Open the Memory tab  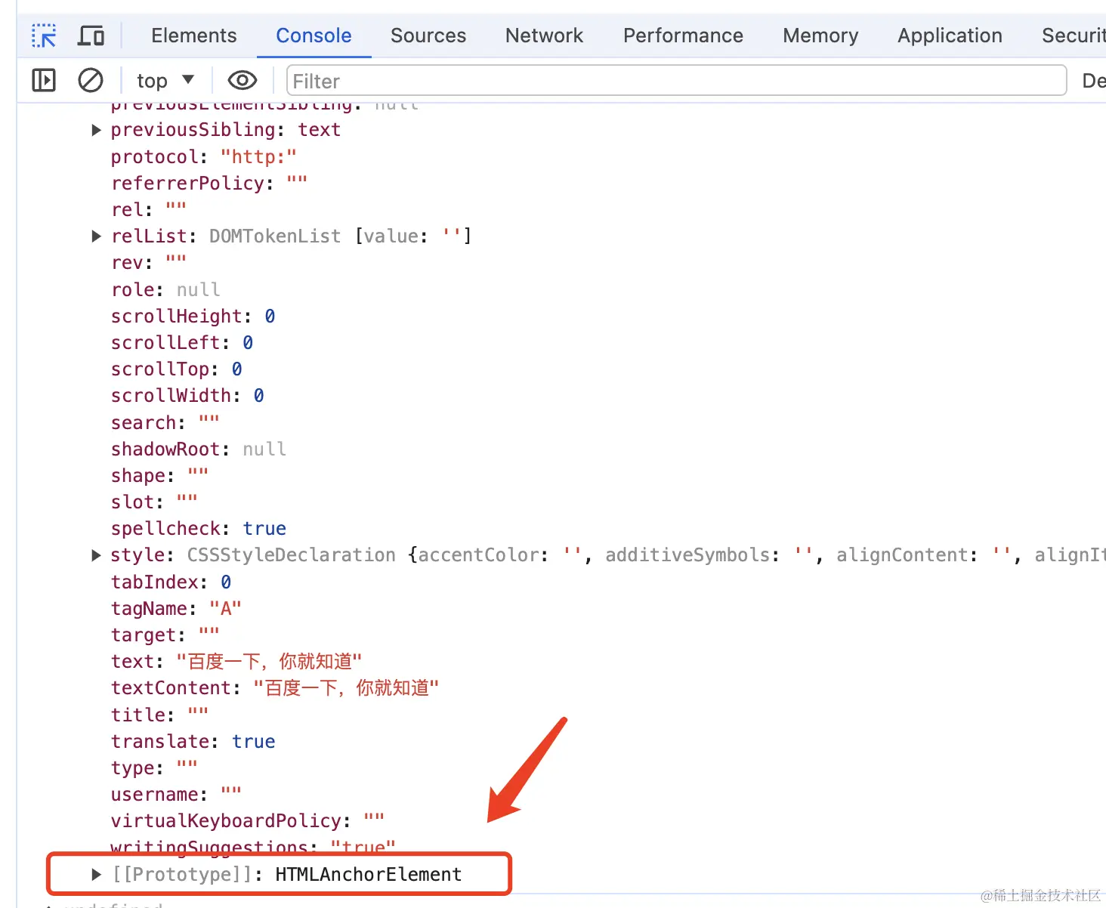pos(820,36)
